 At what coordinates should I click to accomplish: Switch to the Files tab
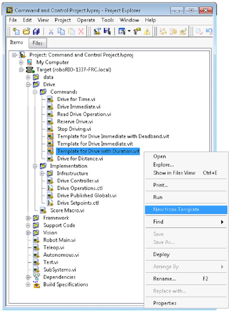point(37,43)
